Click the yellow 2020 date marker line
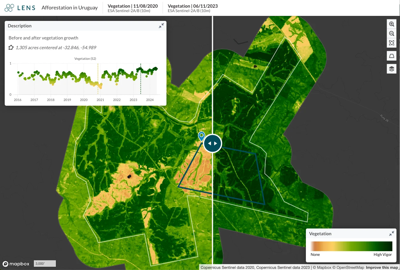Screen dimensions: 400x270 [98, 79]
